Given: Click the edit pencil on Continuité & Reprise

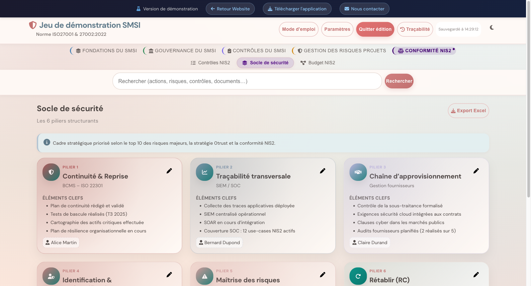Looking at the screenshot, I should point(169,171).
